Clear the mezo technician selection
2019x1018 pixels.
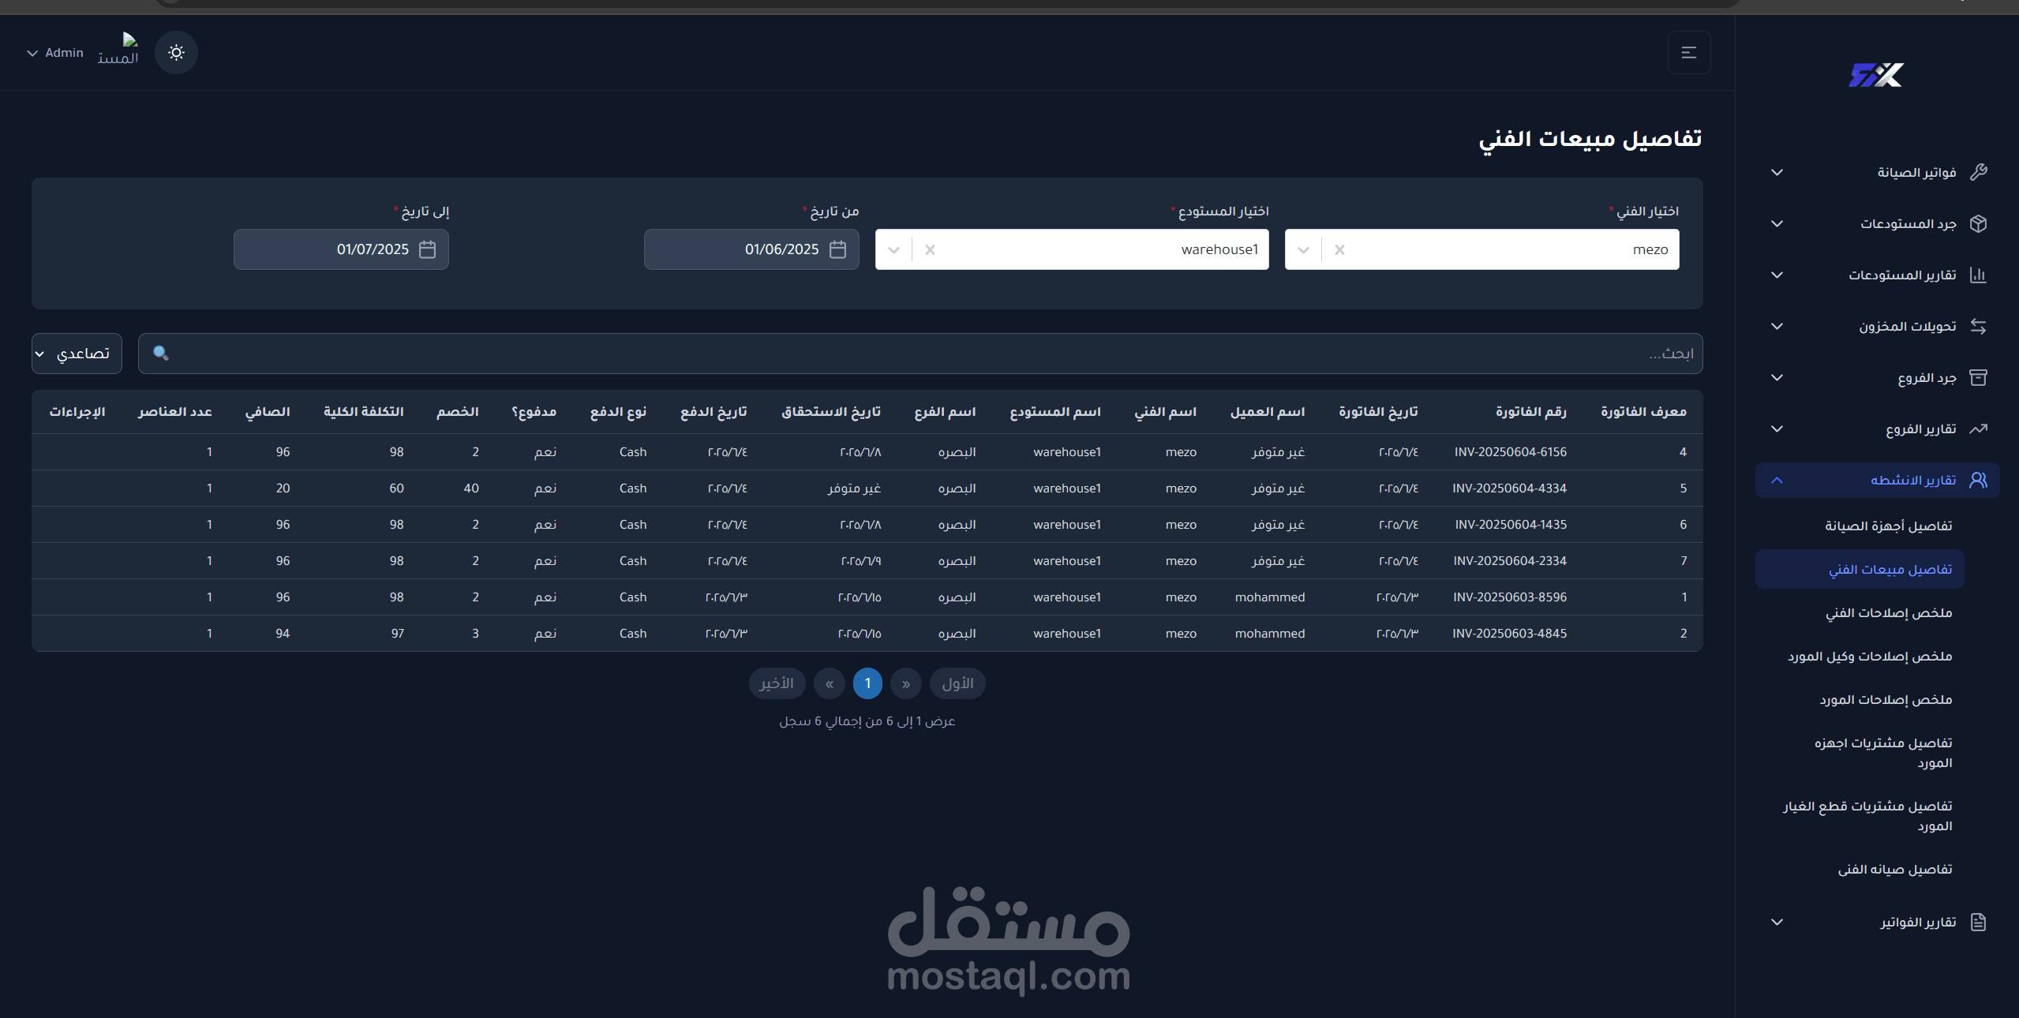click(1339, 249)
